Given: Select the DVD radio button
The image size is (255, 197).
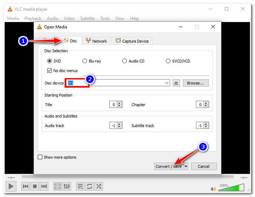Looking at the screenshot, I should click(x=49, y=61).
